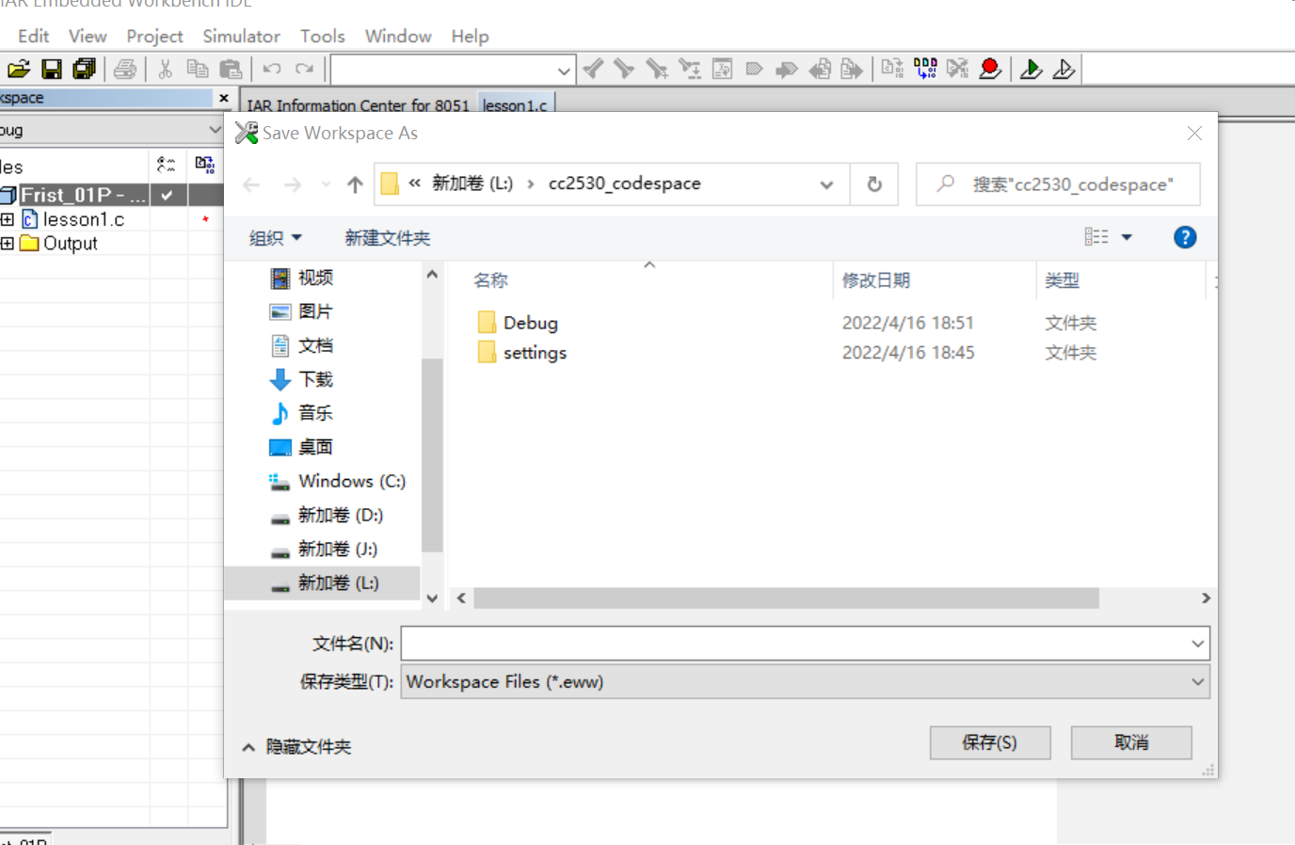
Task: Open the View menu
Action: click(88, 36)
